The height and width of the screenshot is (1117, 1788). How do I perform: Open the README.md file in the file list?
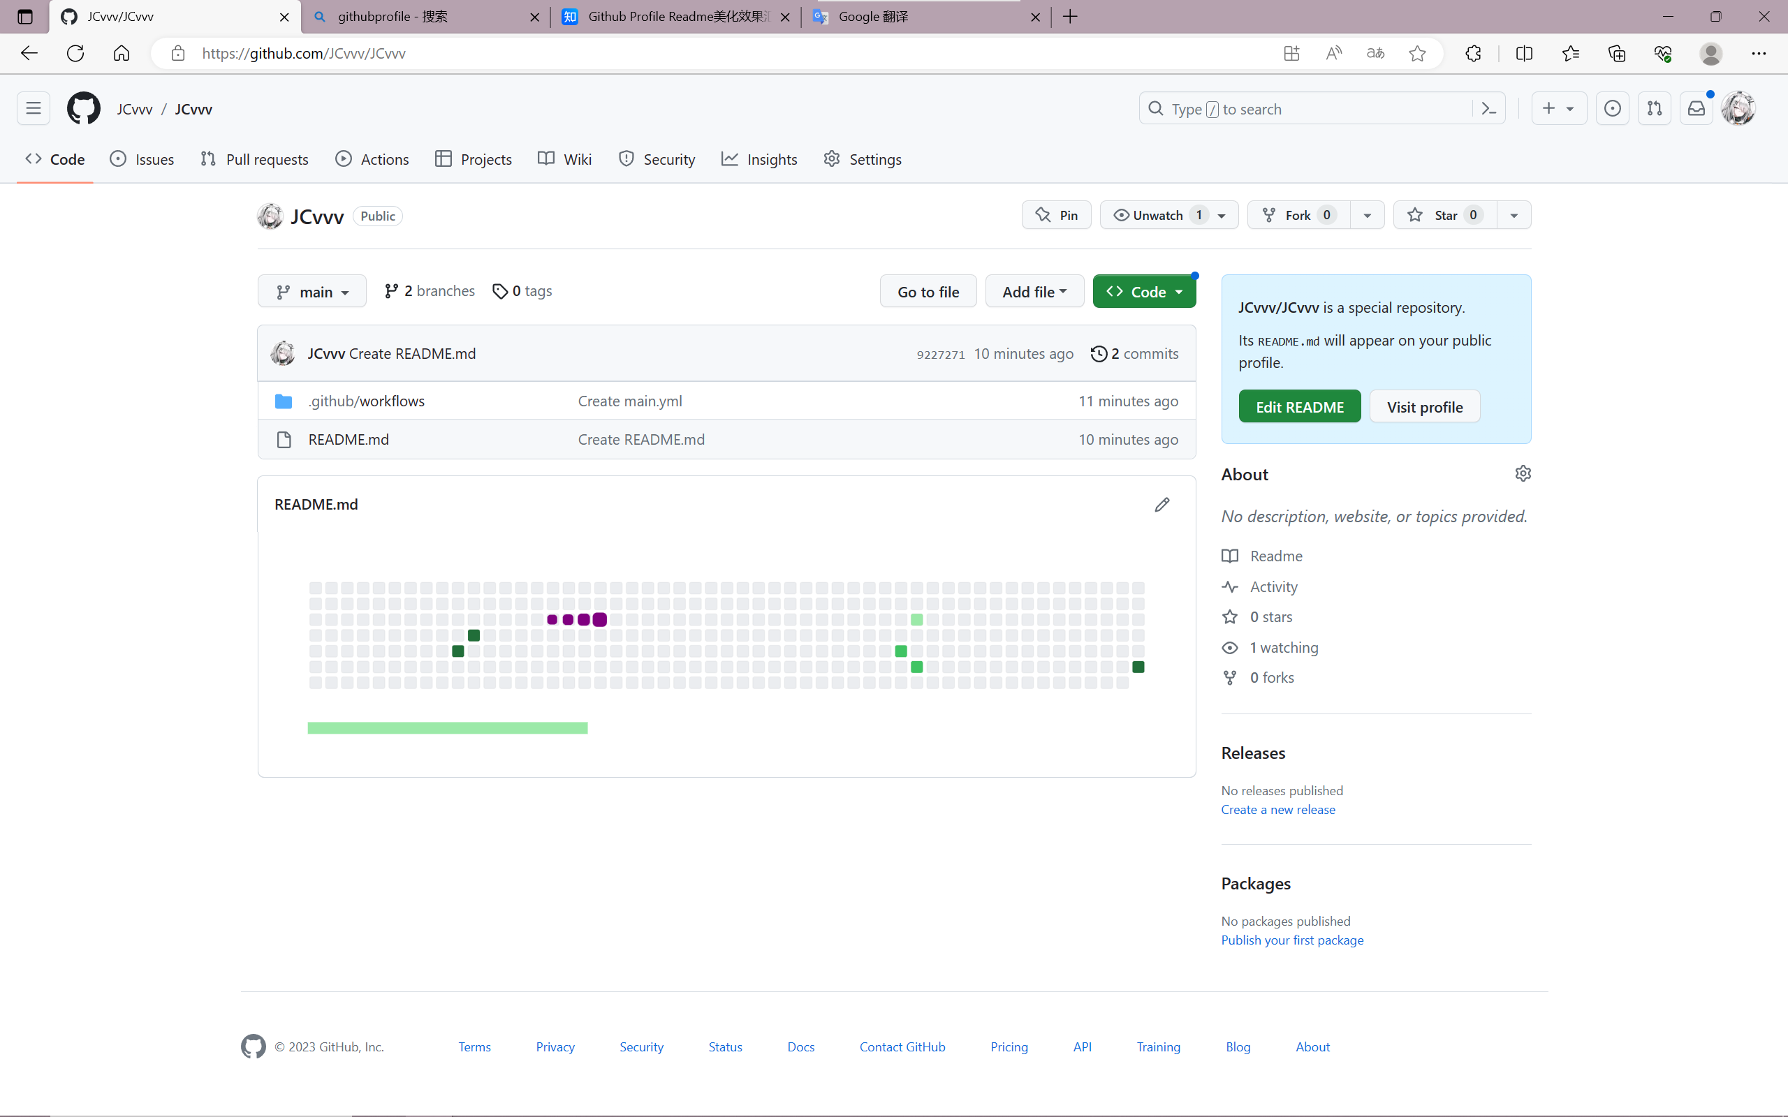click(x=348, y=440)
